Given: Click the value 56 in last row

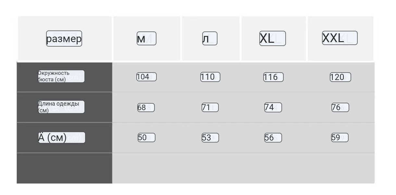Looking at the screenshot, I should pyautogui.click(x=273, y=138).
